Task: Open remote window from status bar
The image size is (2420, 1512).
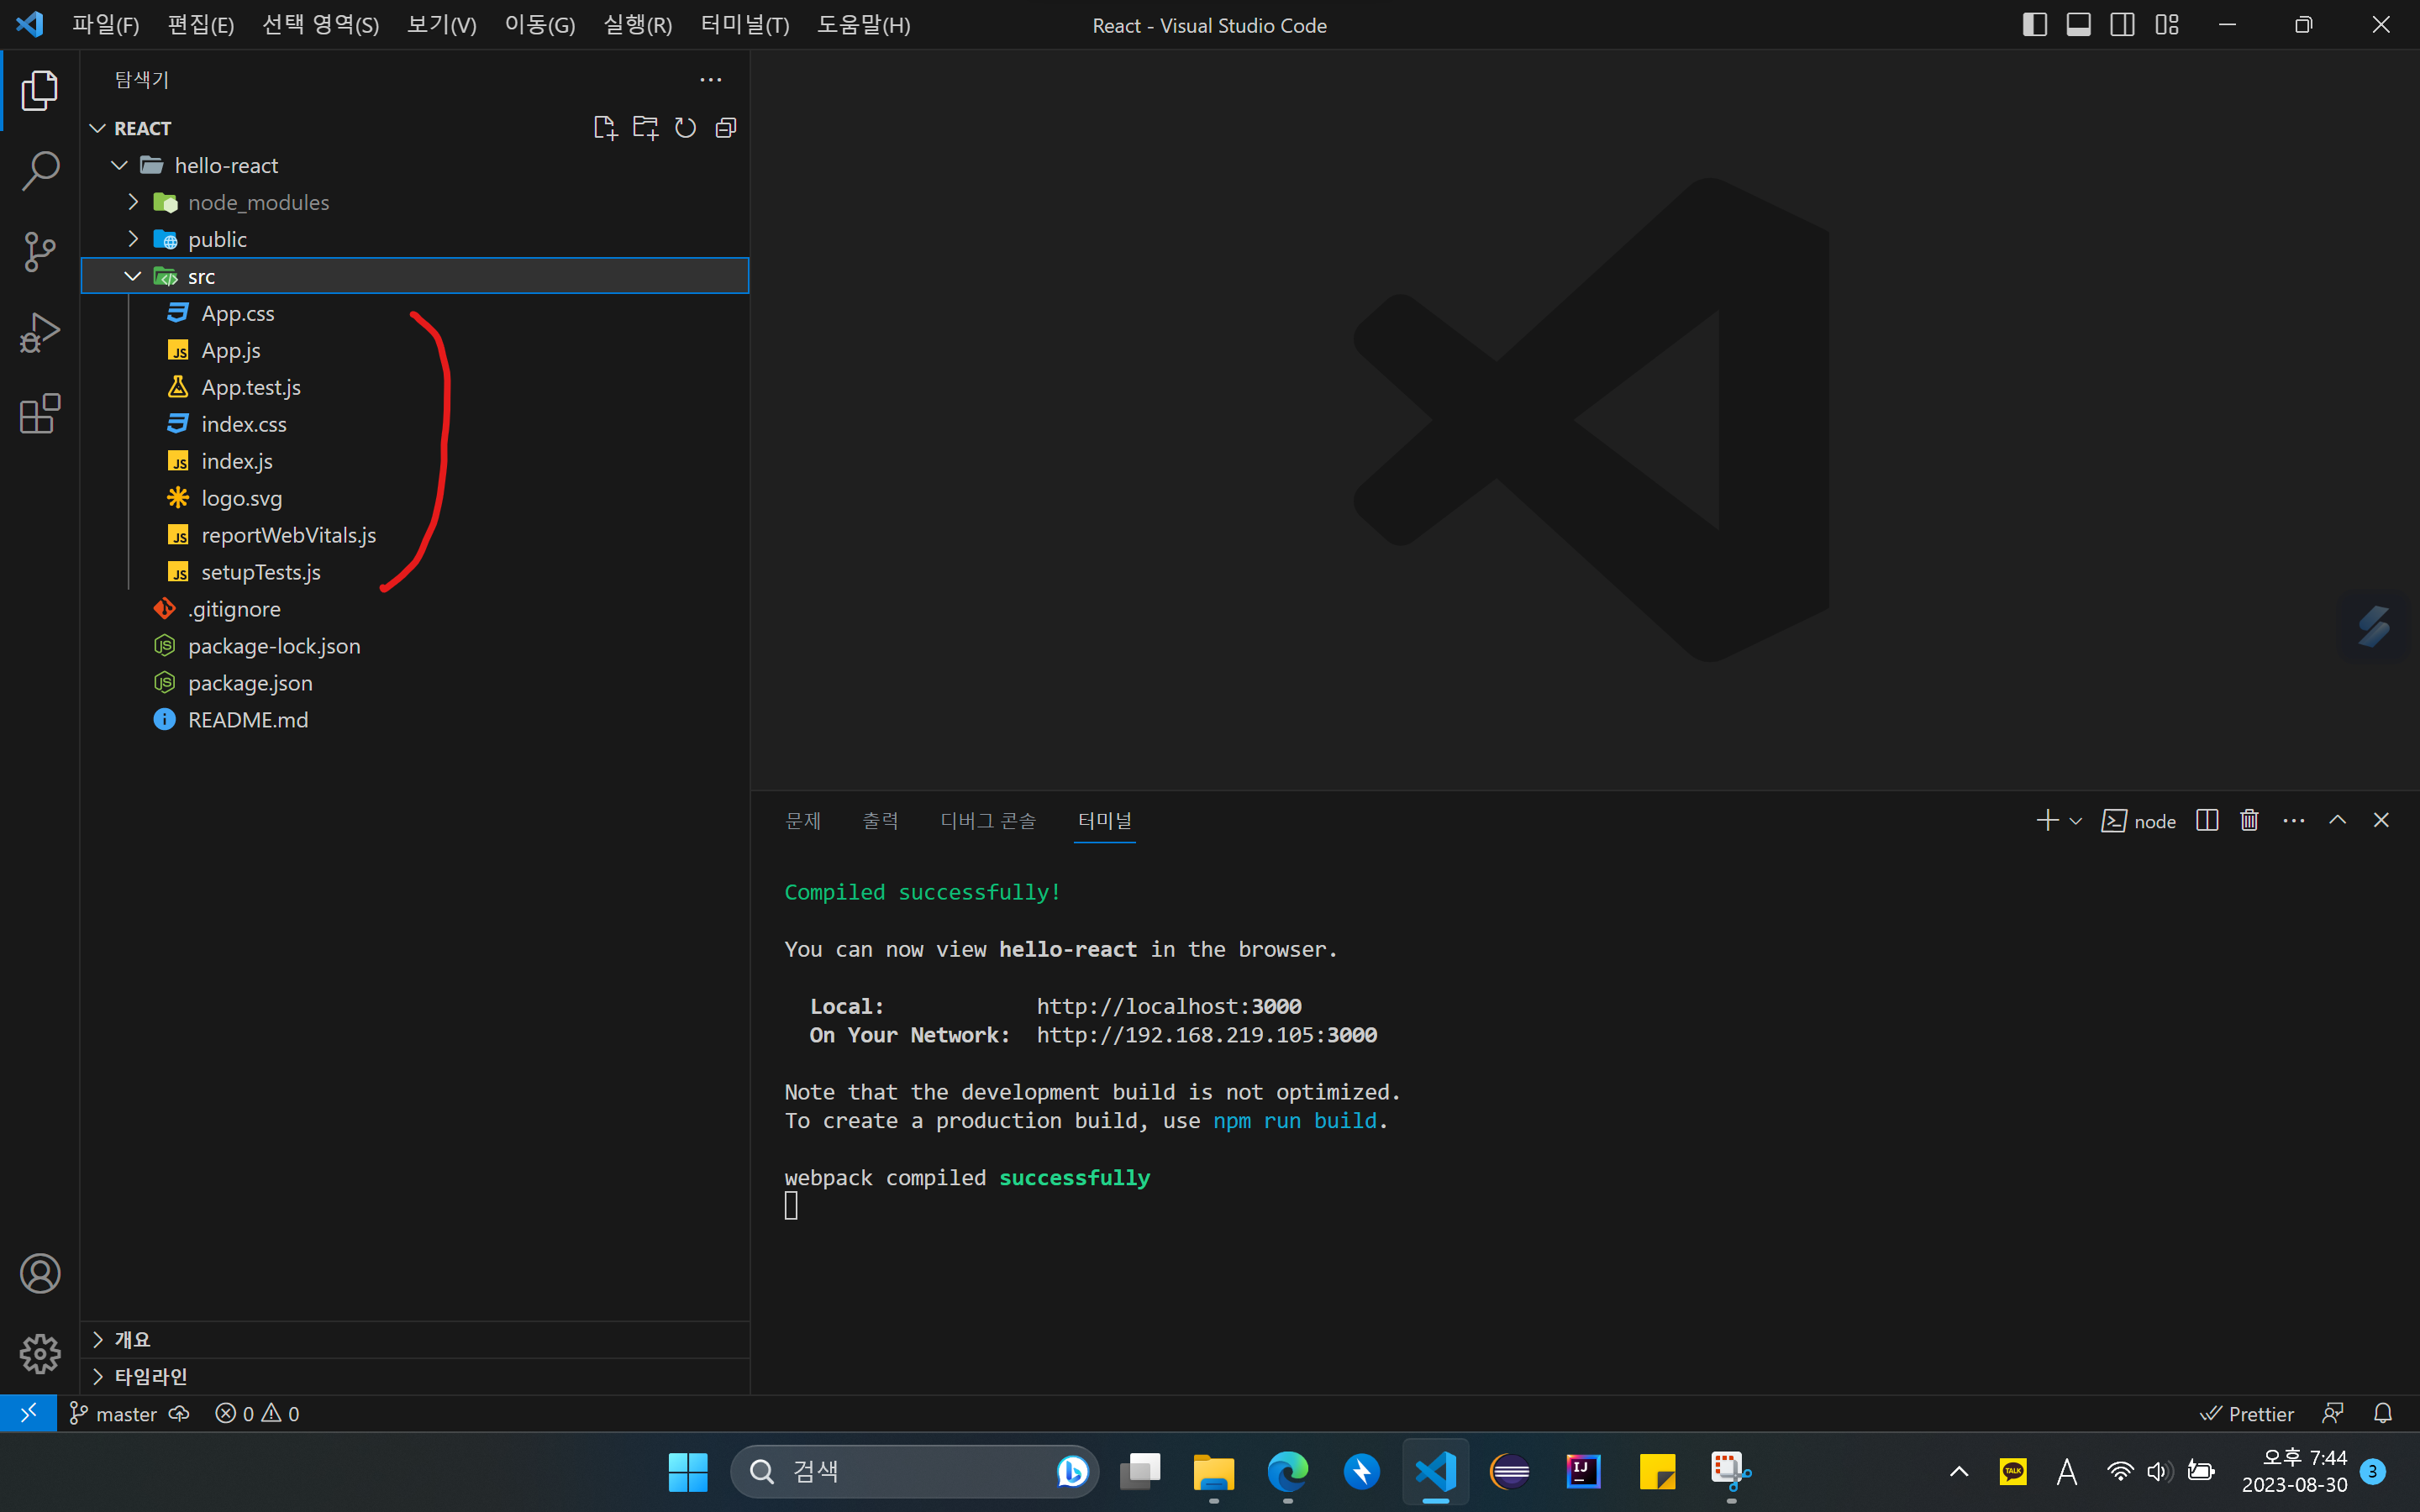Action: (28, 1413)
